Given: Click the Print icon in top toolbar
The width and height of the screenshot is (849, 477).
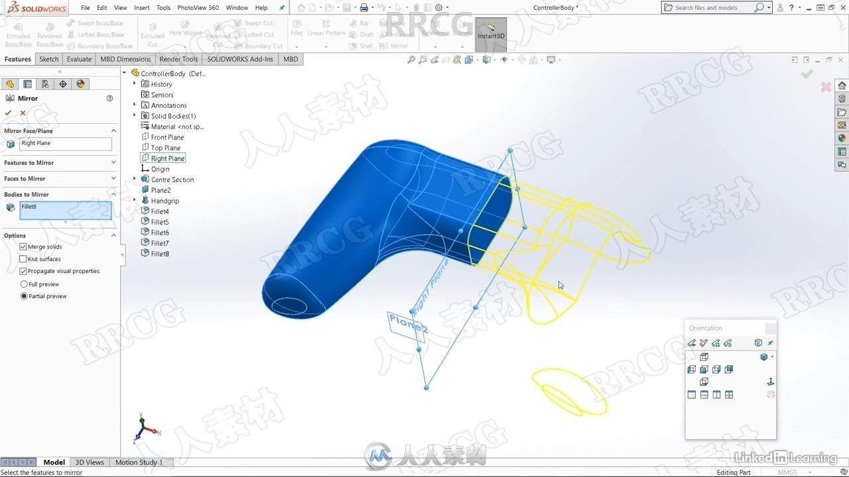Looking at the screenshot, I should point(364,8).
